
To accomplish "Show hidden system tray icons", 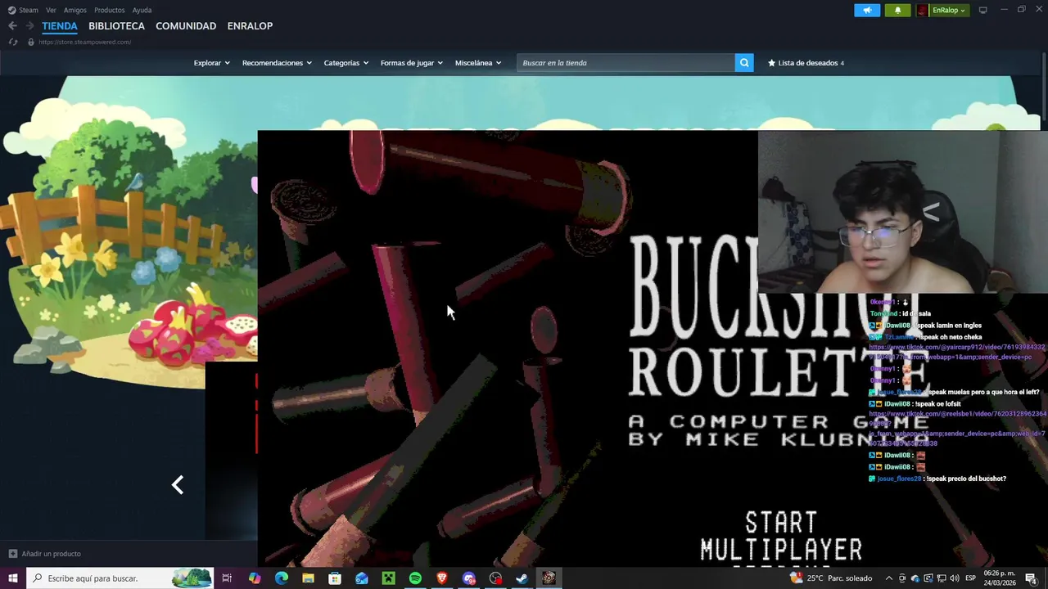I will tap(889, 578).
